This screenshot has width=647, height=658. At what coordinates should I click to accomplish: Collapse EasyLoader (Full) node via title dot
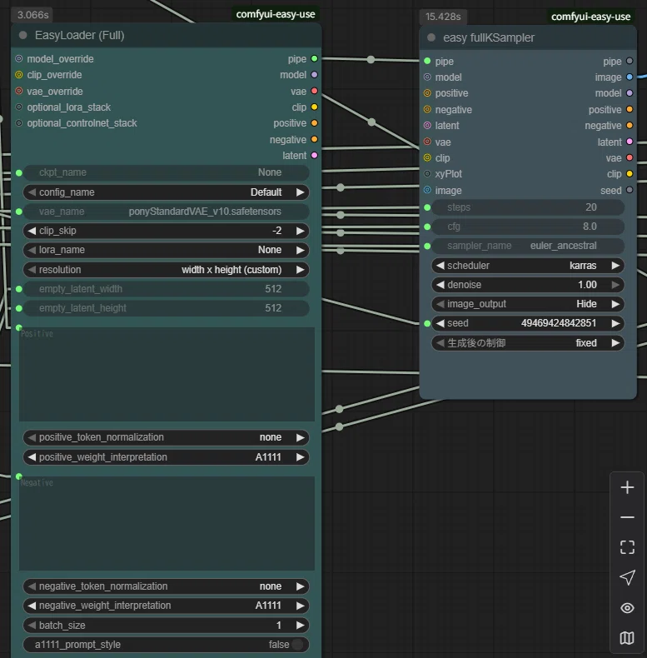(23, 35)
